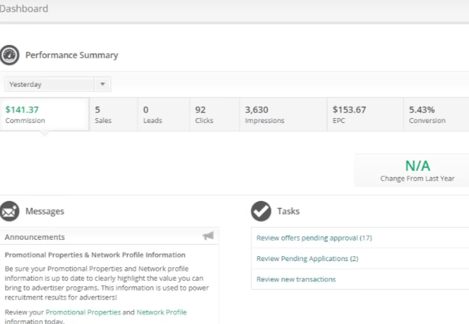
Task: Click the Tasks checkmark circle icon
Action: click(261, 211)
